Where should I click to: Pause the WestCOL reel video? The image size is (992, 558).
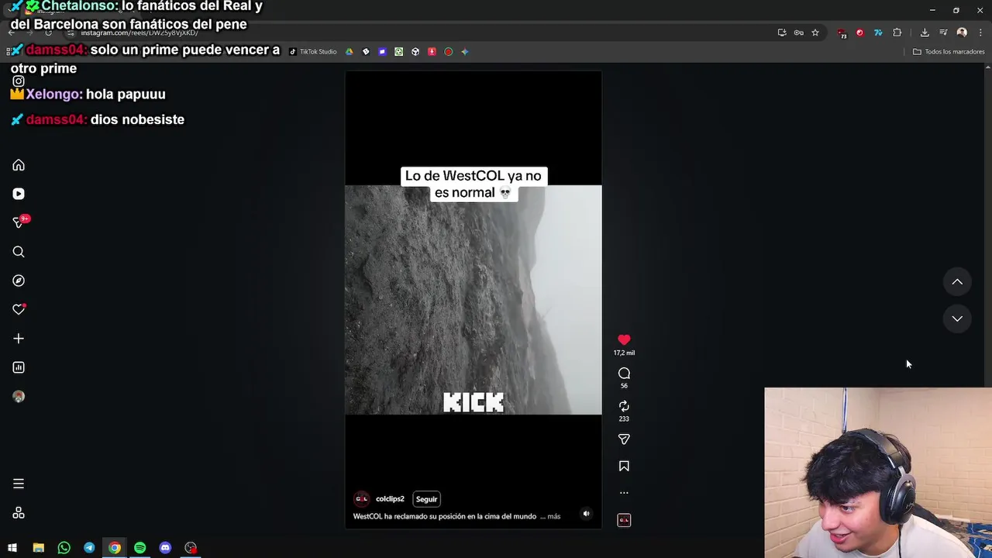tap(473, 300)
